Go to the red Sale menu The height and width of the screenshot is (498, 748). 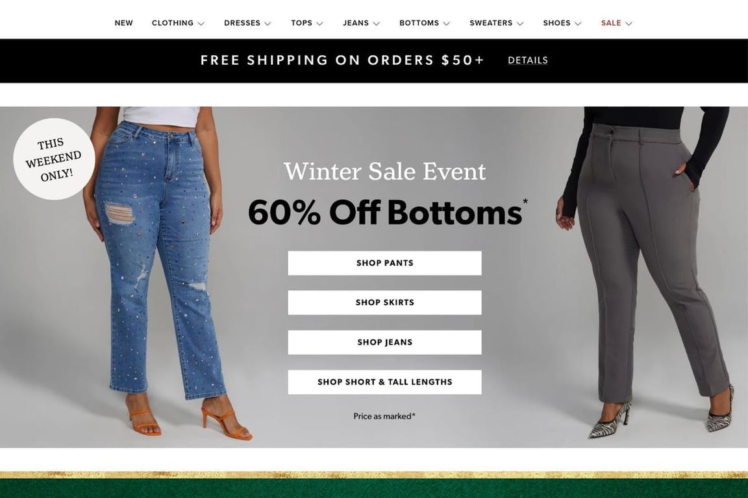611,23
